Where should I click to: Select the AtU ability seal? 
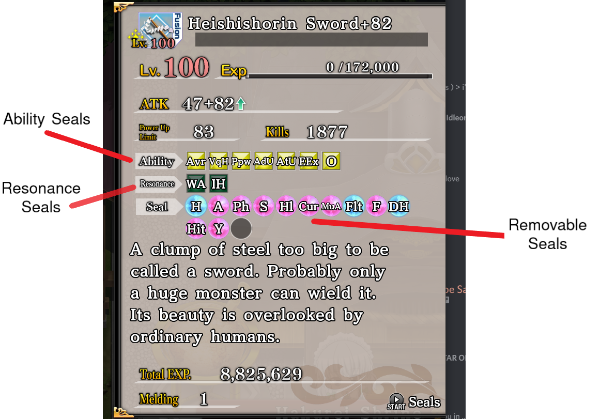[286, 161]
